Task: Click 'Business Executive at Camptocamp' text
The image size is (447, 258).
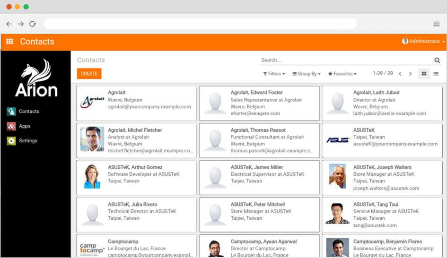Action: (x=393, y=249)
